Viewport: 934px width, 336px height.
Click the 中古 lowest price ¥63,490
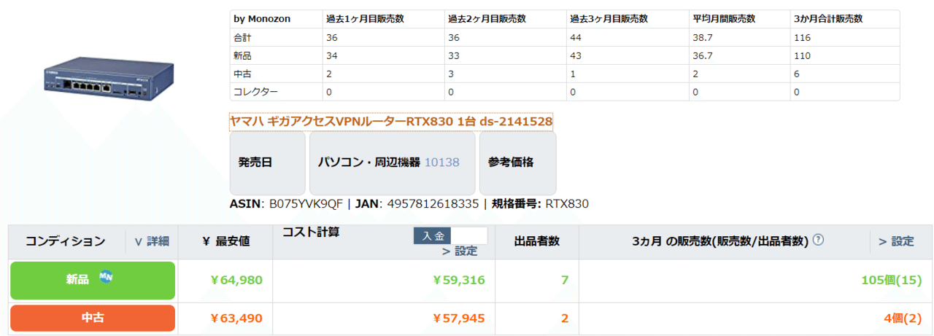tap(236, 318)
